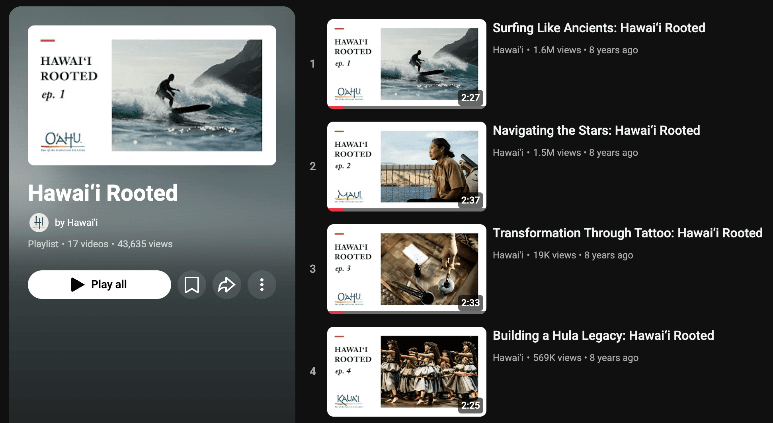Click the 2:25 duration badge
The height and width of the screenshot is (423, 773).
click(x=470, y=405)
